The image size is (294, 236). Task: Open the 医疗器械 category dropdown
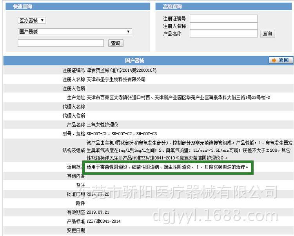[32, 20]
